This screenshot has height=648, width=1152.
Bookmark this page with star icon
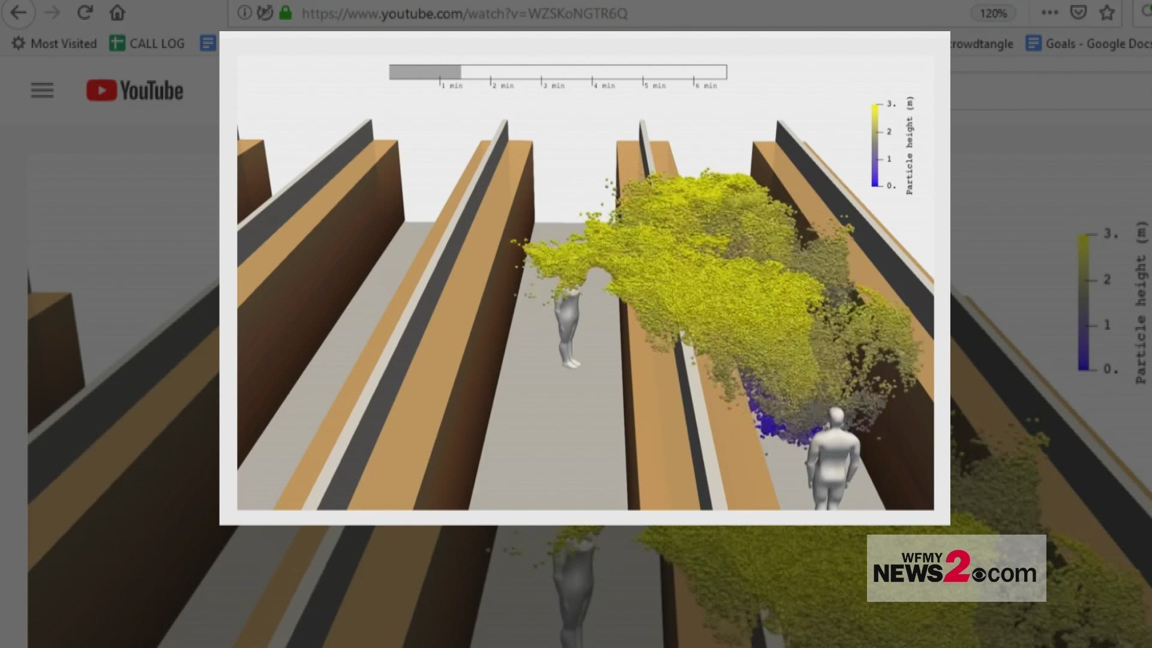pyautogui.click(x=1107, y=13)
